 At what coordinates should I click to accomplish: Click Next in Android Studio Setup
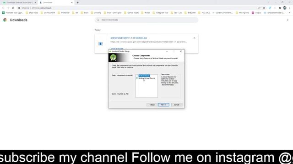click(163, 105)
